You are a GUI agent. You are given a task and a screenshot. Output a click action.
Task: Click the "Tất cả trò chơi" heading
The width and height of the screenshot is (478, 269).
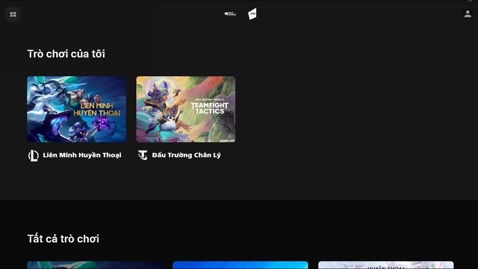pos(63,239)
